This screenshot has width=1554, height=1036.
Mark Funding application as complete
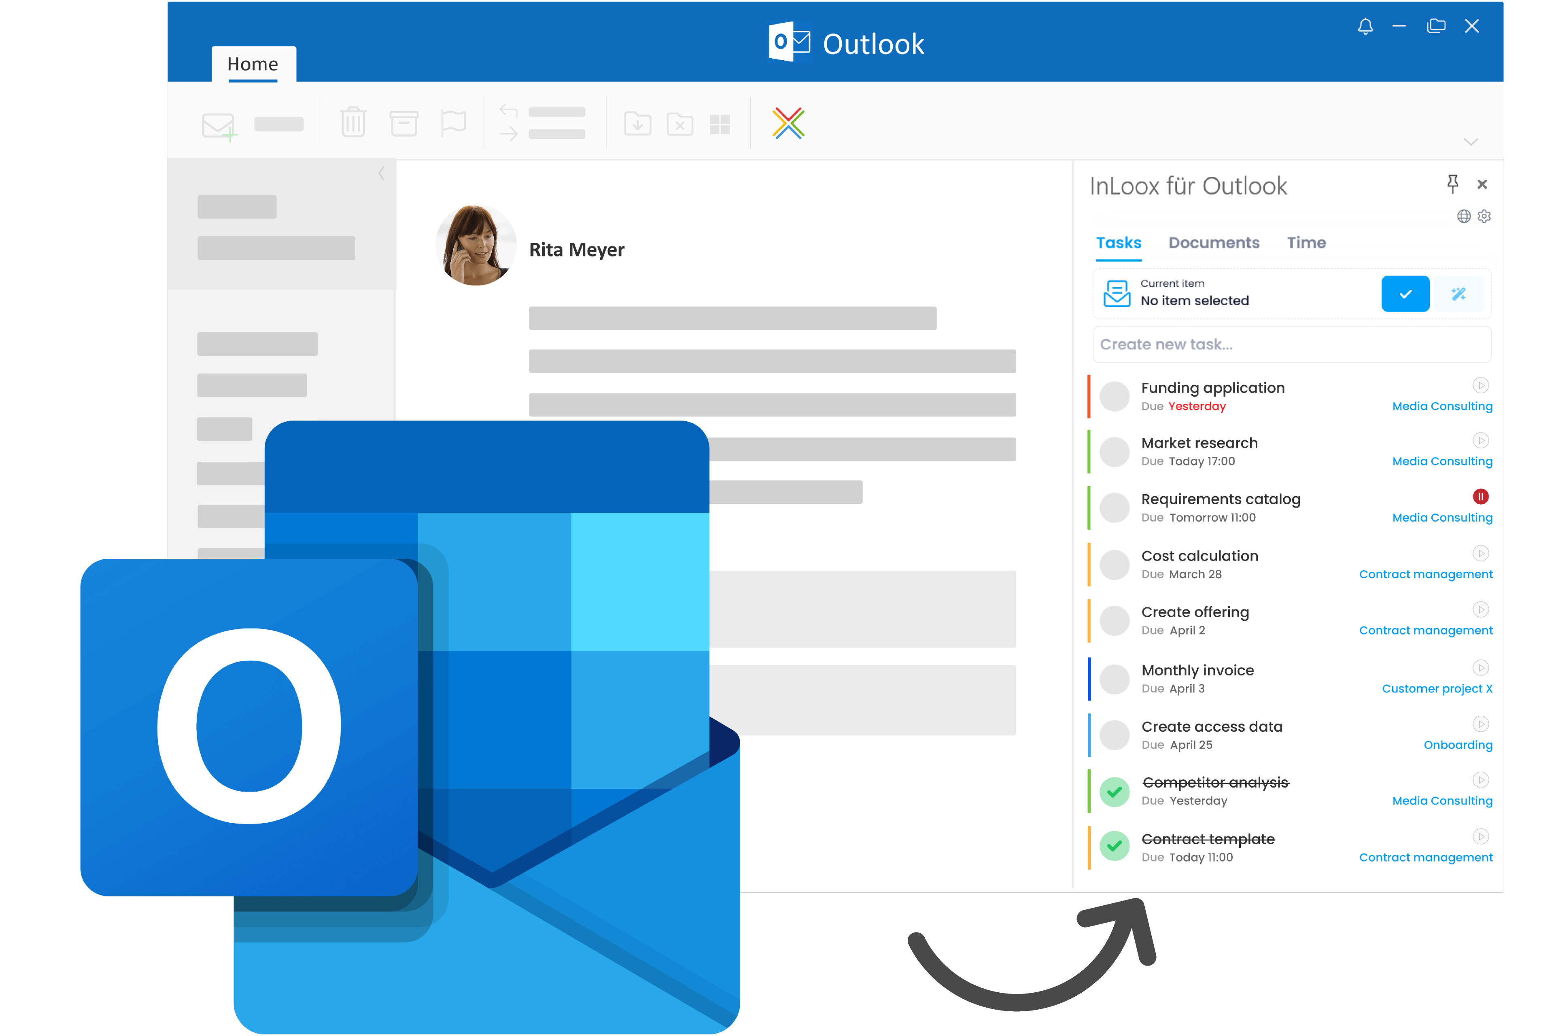(x=1115, y=397)
